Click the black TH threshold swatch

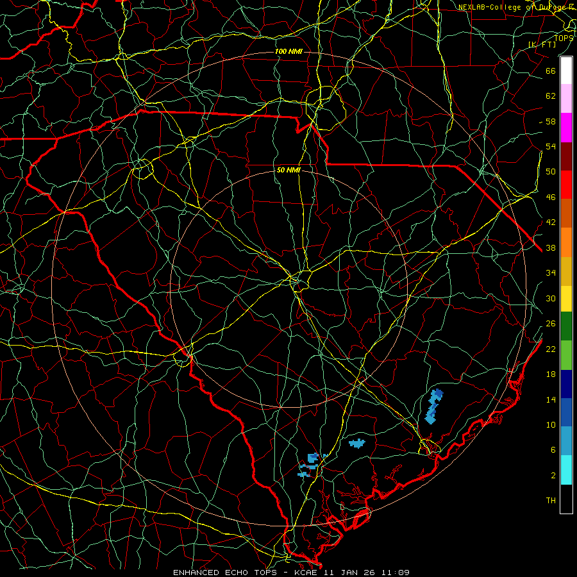click(x=566, y=499)
